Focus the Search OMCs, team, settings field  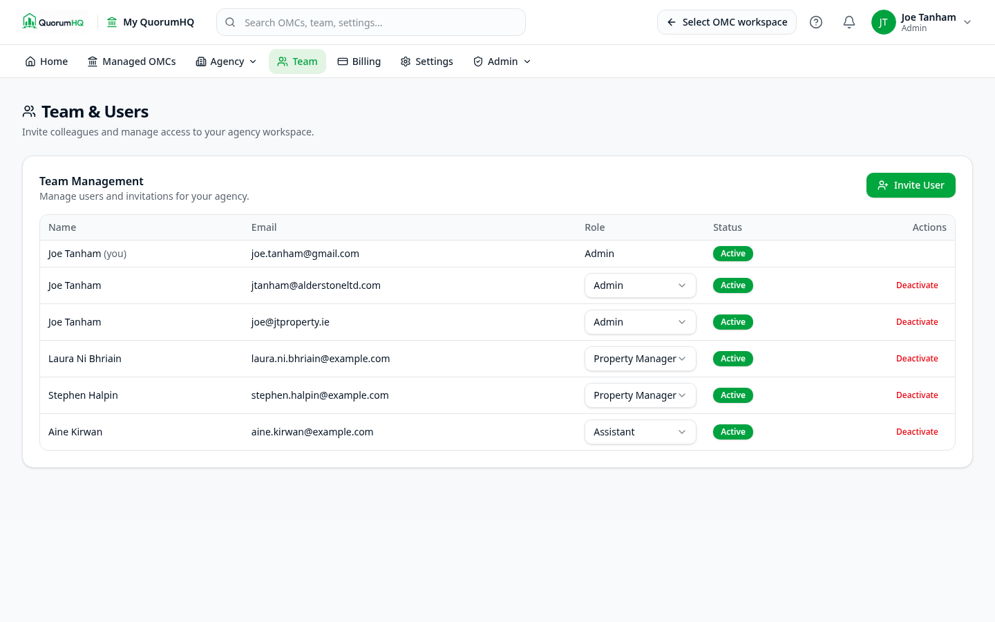371,22
